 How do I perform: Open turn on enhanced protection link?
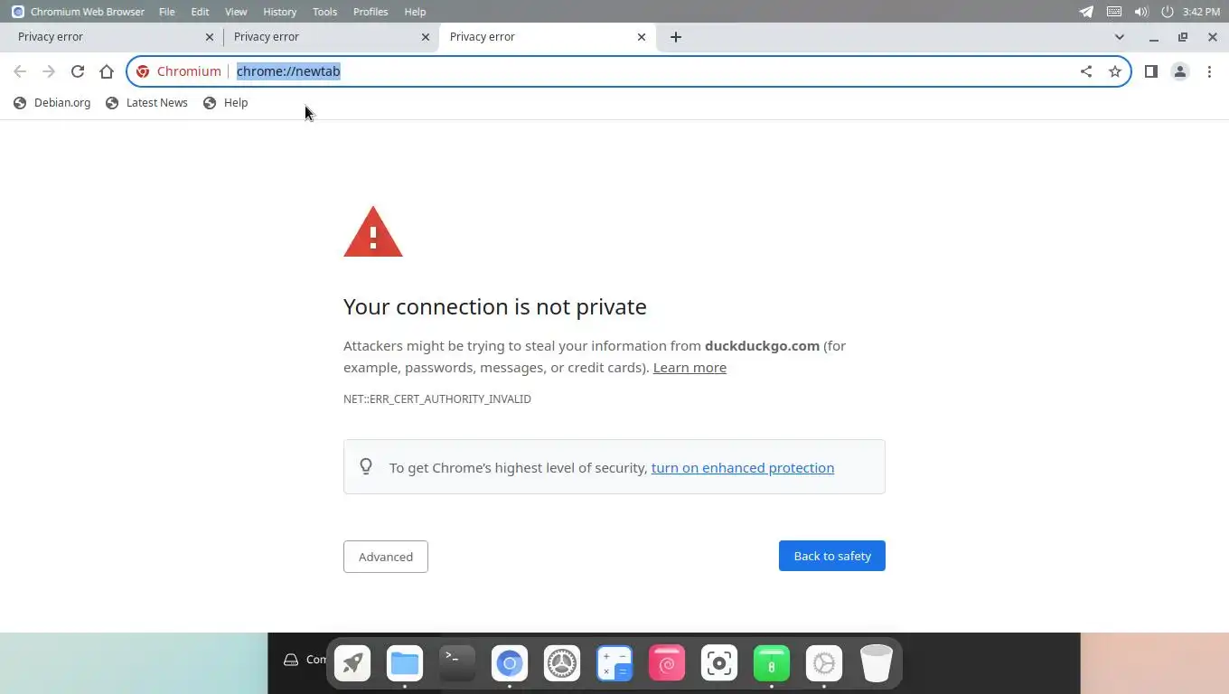pos(743,468)
